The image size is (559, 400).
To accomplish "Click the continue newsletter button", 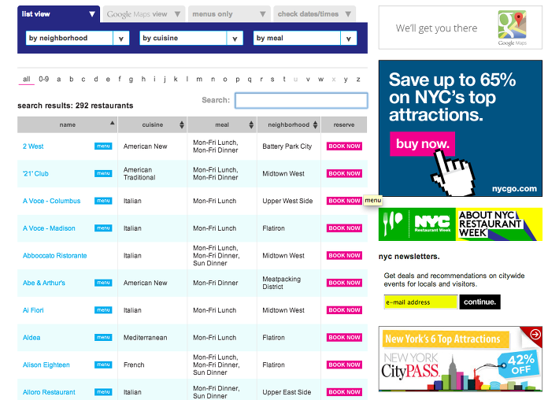I will point(479,302).
